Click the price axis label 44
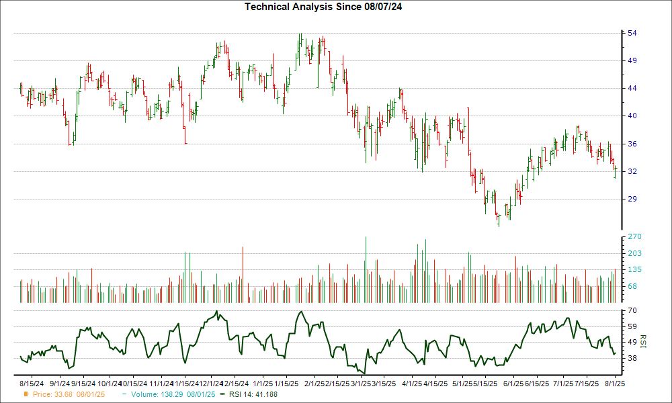The image size is (672, 403). tap(632, 88)
